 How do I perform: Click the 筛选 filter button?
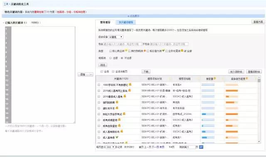103,65
